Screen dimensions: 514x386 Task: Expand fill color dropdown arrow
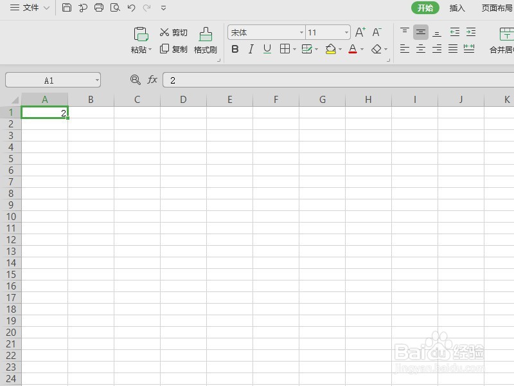click(x=341, y=50)
